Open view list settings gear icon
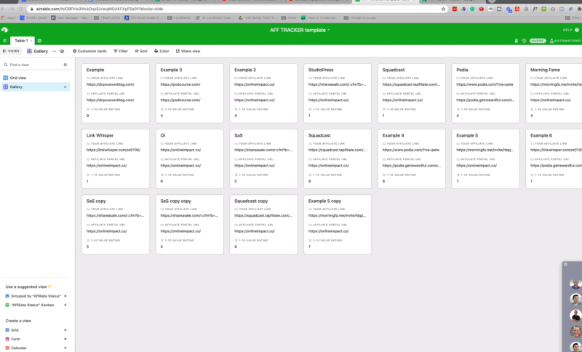 tap(65, 65)
